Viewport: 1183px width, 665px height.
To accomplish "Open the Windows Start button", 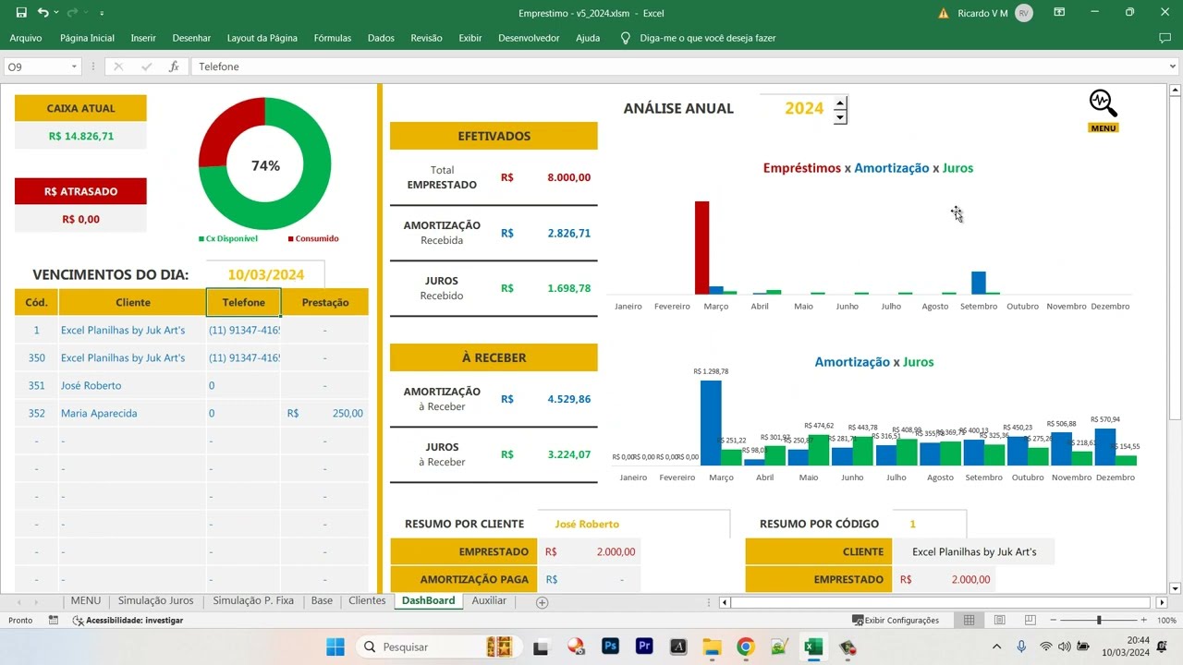I will pos(335,647).
